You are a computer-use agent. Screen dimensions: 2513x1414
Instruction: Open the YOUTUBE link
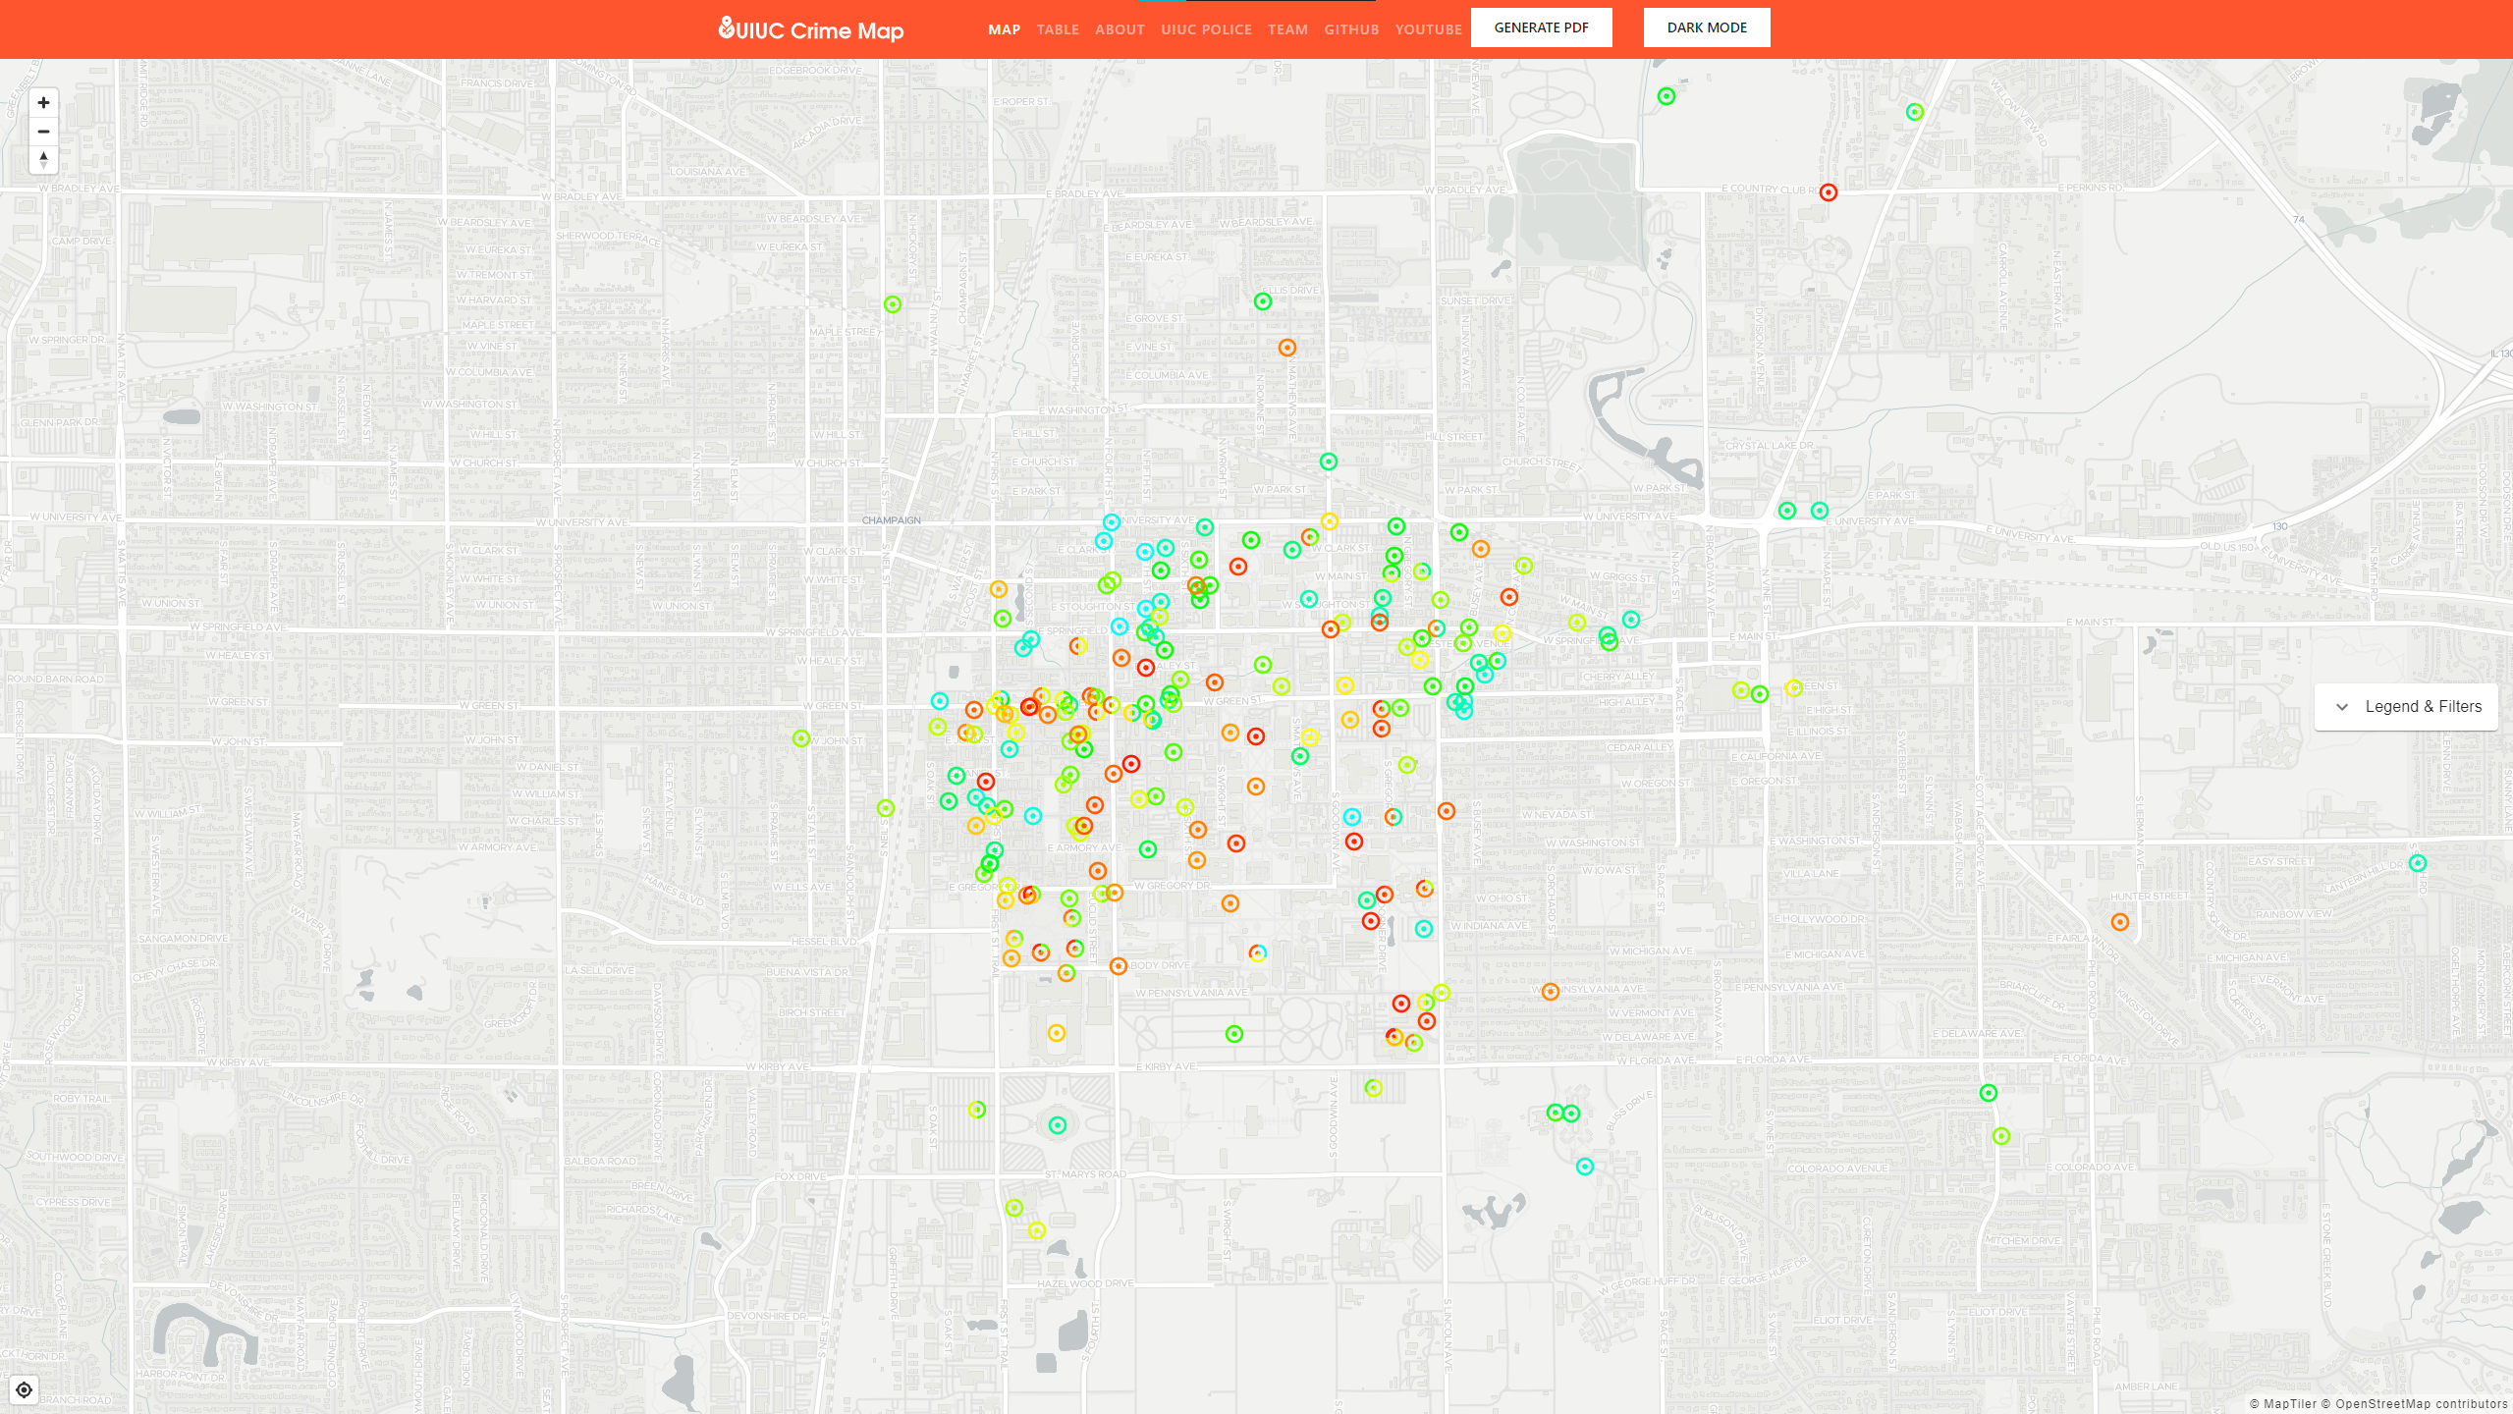coord(1428,29)
